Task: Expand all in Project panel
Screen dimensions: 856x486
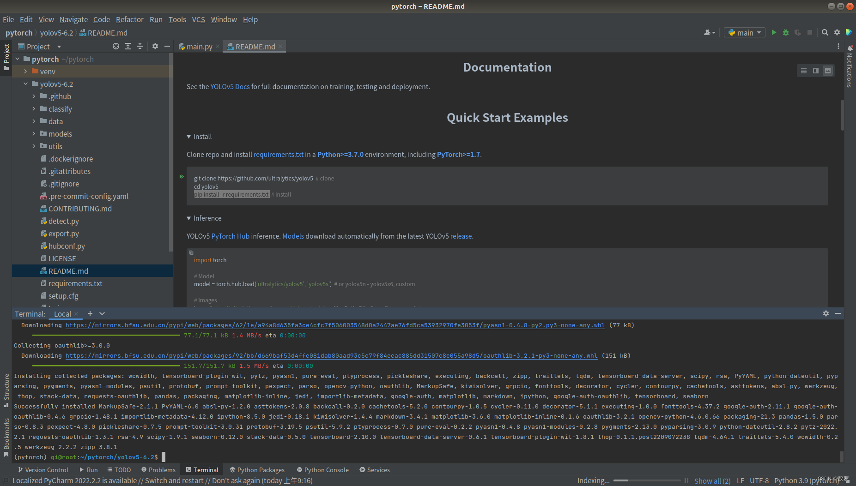Action: tap(128, 46)
